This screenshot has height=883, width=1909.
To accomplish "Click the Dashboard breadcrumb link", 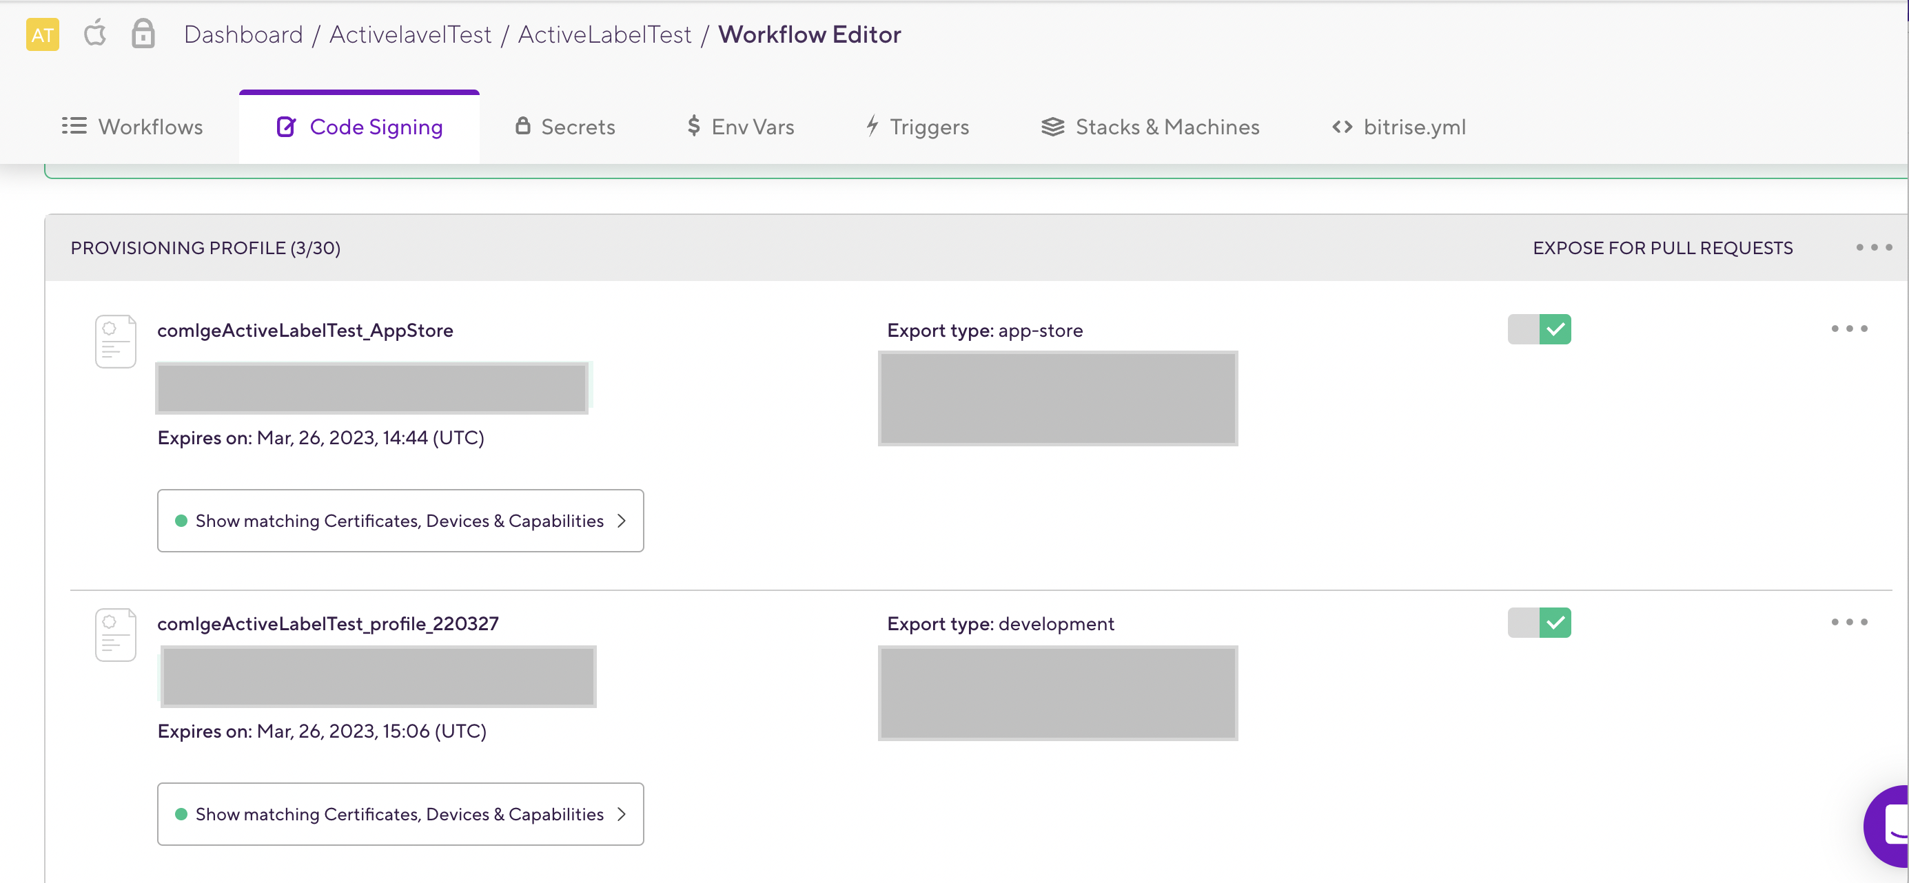I will tap(243, 35).
